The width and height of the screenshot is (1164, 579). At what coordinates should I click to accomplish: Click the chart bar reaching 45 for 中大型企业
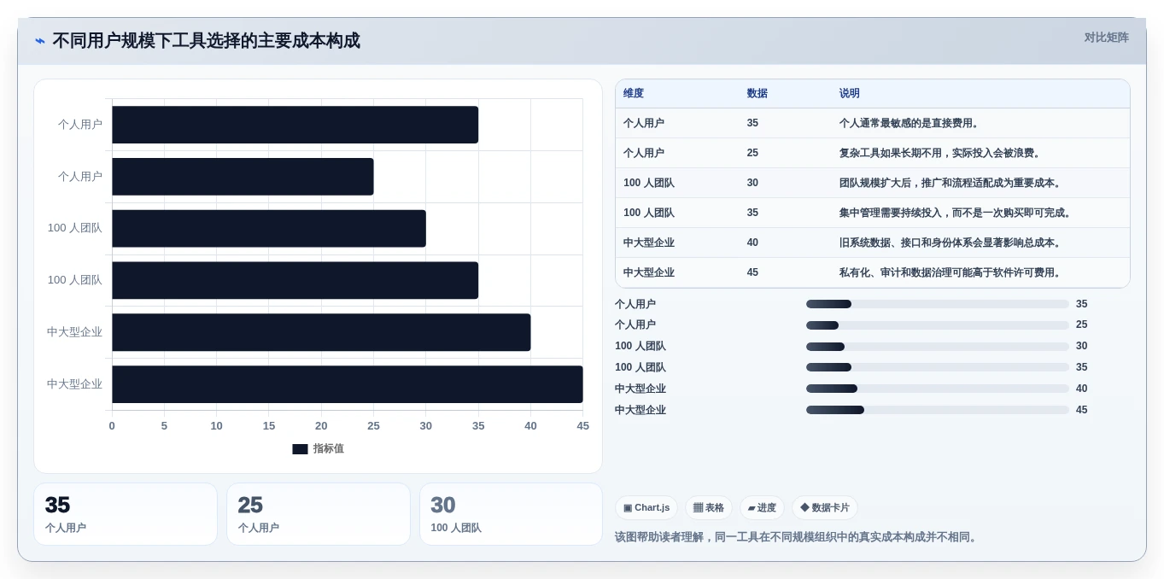coord(348,384)
